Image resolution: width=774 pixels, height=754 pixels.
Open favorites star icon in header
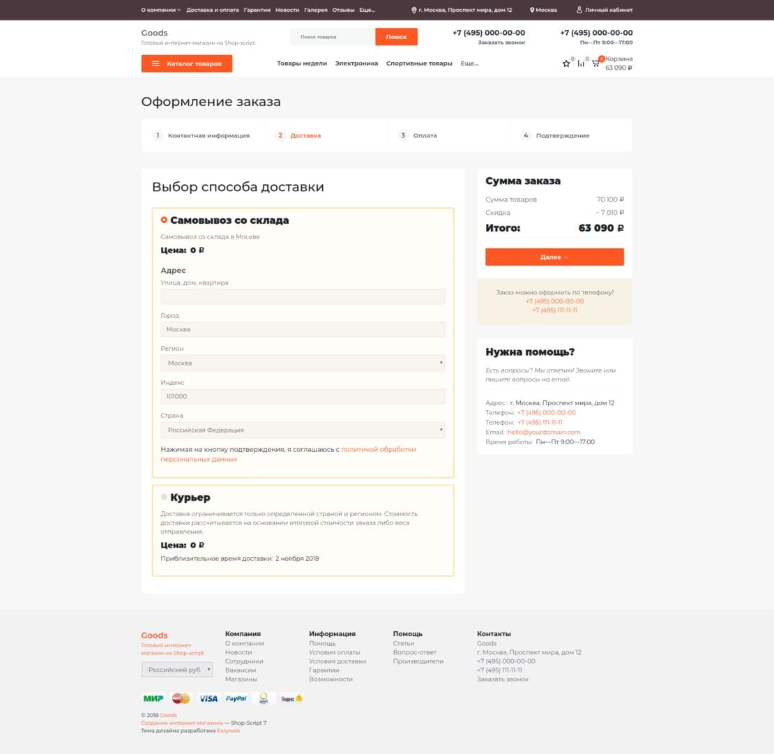pos(566,63)
